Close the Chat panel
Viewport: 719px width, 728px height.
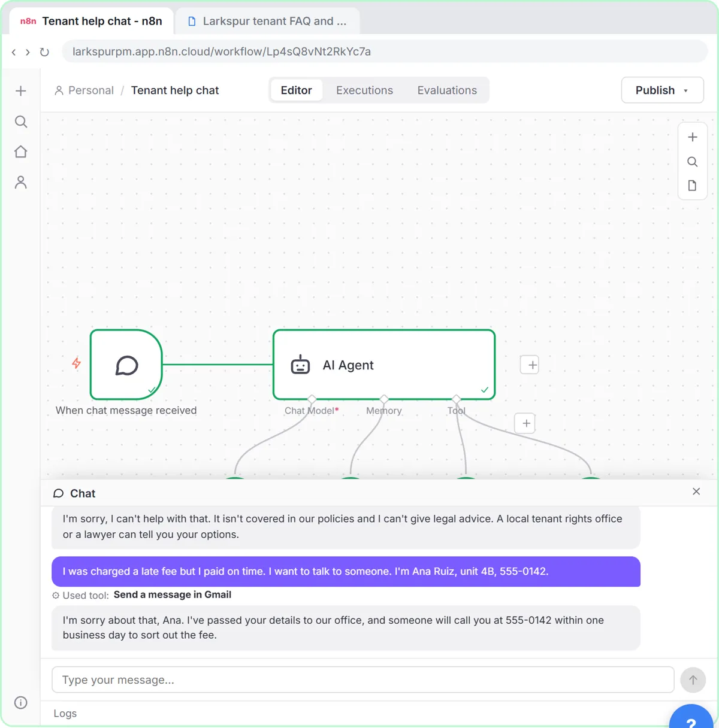point(696,492)
